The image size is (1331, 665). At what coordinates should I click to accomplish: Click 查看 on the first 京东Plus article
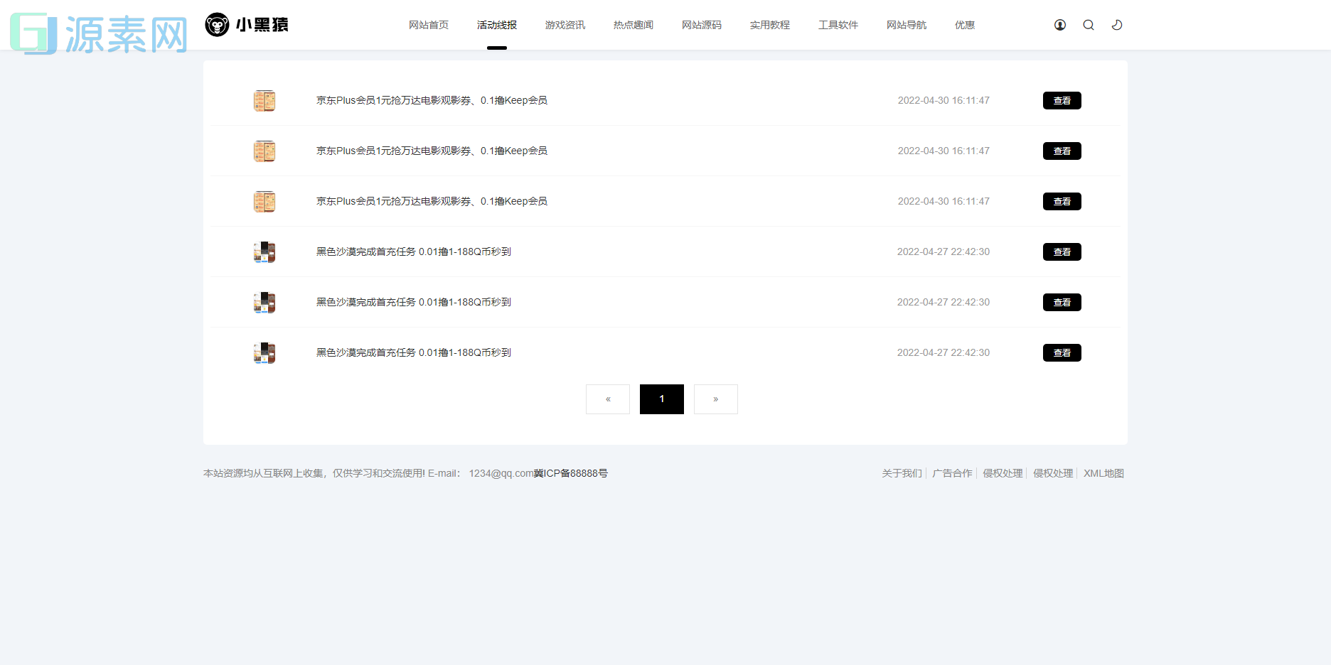tap(1062, 100)
